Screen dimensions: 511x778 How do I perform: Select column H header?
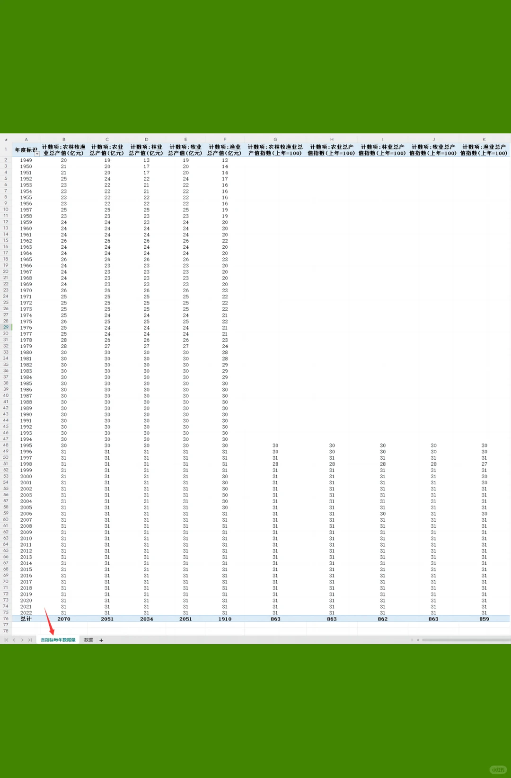332,140
